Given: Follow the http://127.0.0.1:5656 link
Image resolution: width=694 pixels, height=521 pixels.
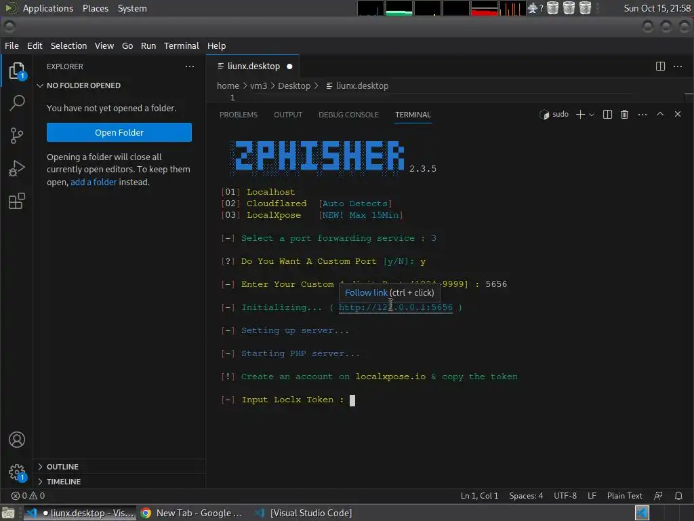Looking at the screenshot, I should tap(396, 307).
